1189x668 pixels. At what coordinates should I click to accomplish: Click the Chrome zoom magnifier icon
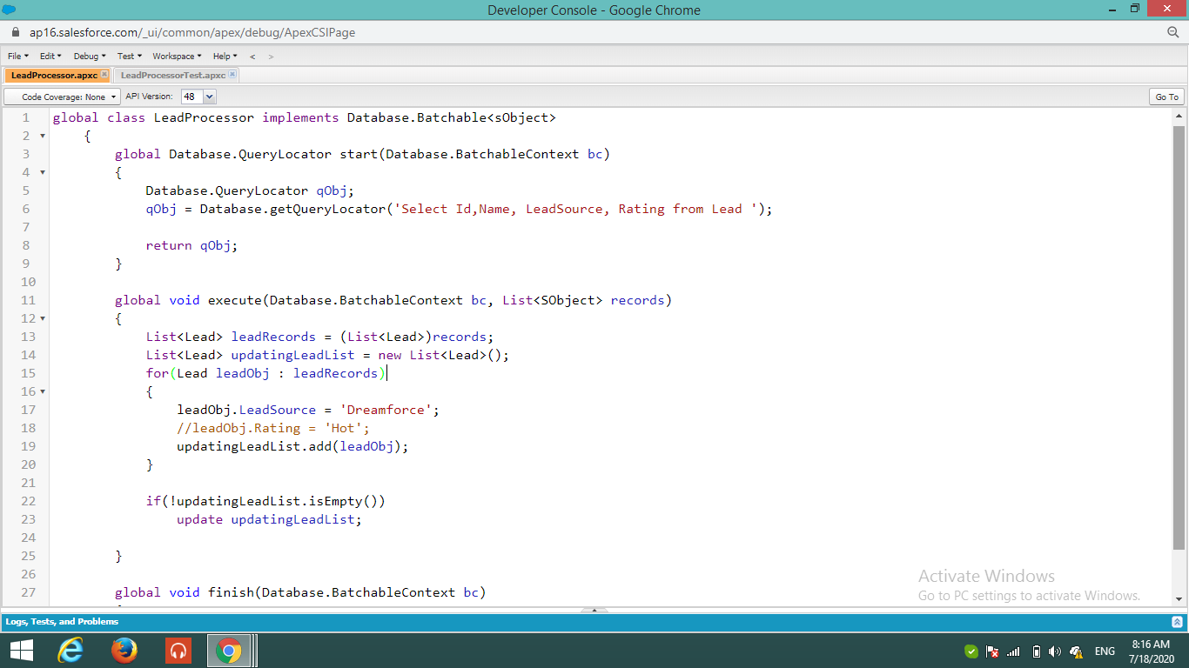click(1172, 32)
